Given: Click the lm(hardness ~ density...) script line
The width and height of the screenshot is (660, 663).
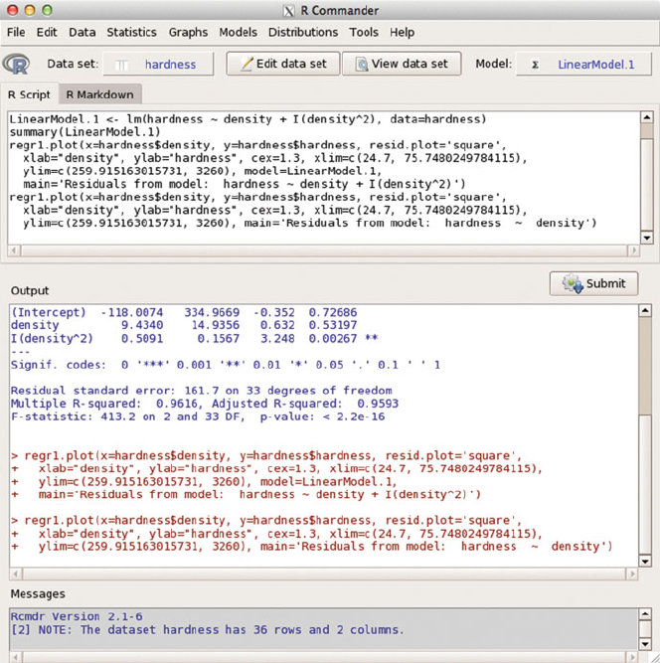Looking at the screenshot, I should point(247,119).
